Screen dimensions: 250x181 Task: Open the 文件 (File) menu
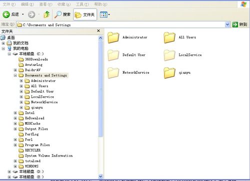(x=9, y=4)
